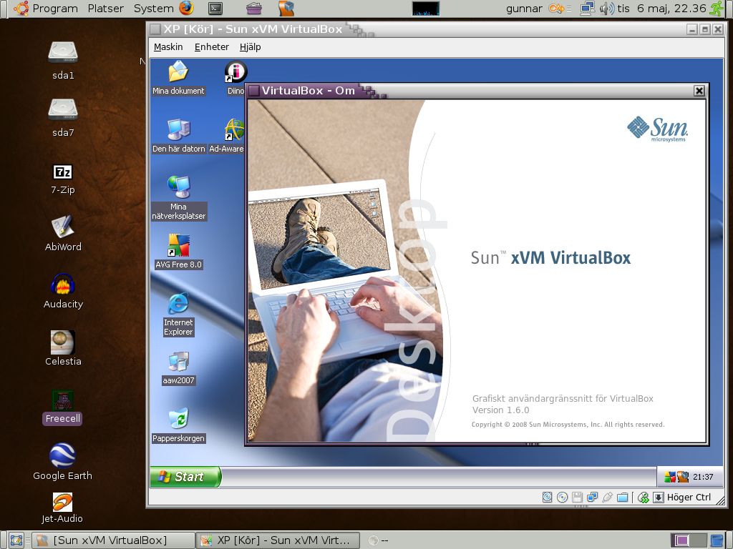This screenshot has height=549, width=733.
Task: Close the VirtualBox - Om dialog
Action: [x=699, y=91]
